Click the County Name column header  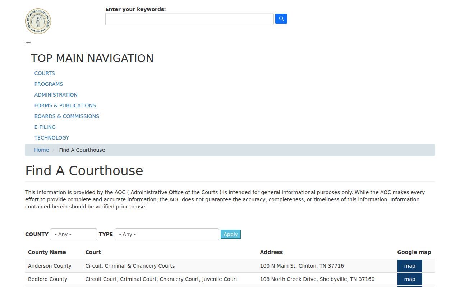[47, 252]
